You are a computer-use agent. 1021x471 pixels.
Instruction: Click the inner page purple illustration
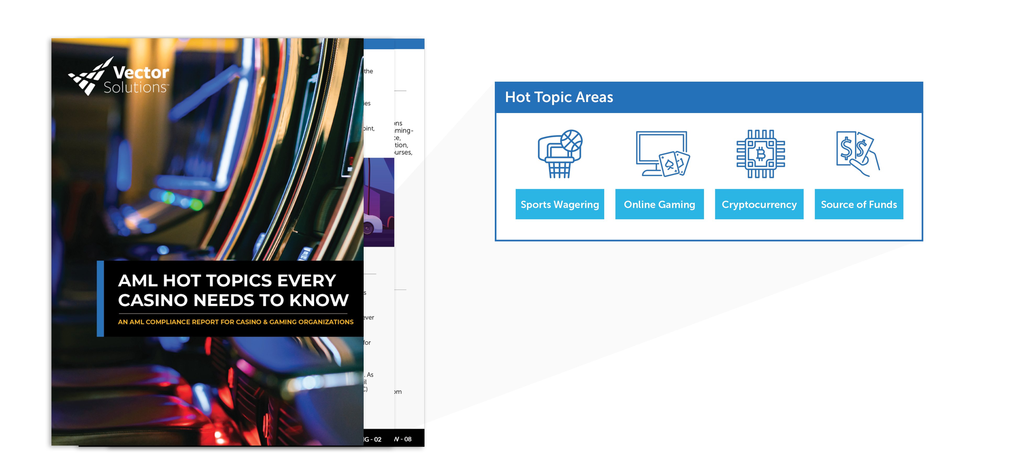click(379, 202)
